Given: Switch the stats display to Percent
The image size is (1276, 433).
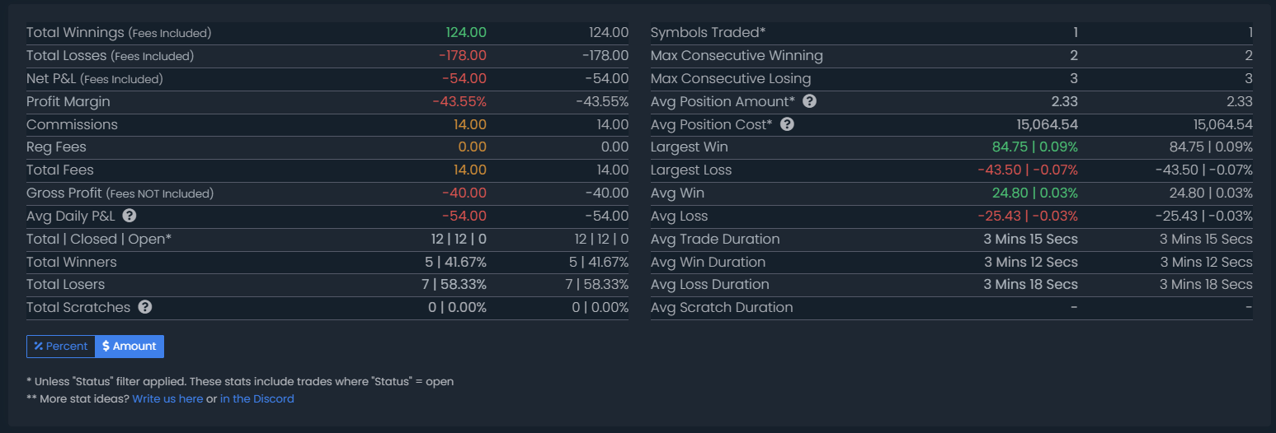Looking at the screenshot, I should coord(61,347).
